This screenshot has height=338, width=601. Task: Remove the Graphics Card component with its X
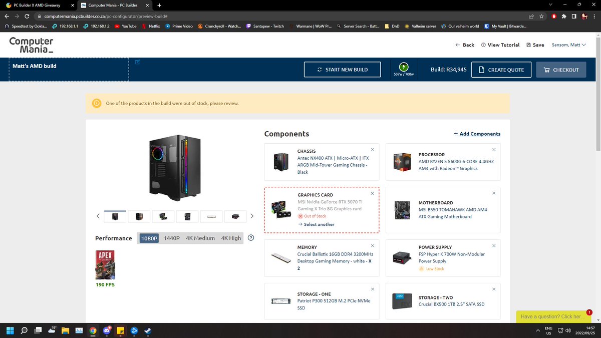[373, 193]
